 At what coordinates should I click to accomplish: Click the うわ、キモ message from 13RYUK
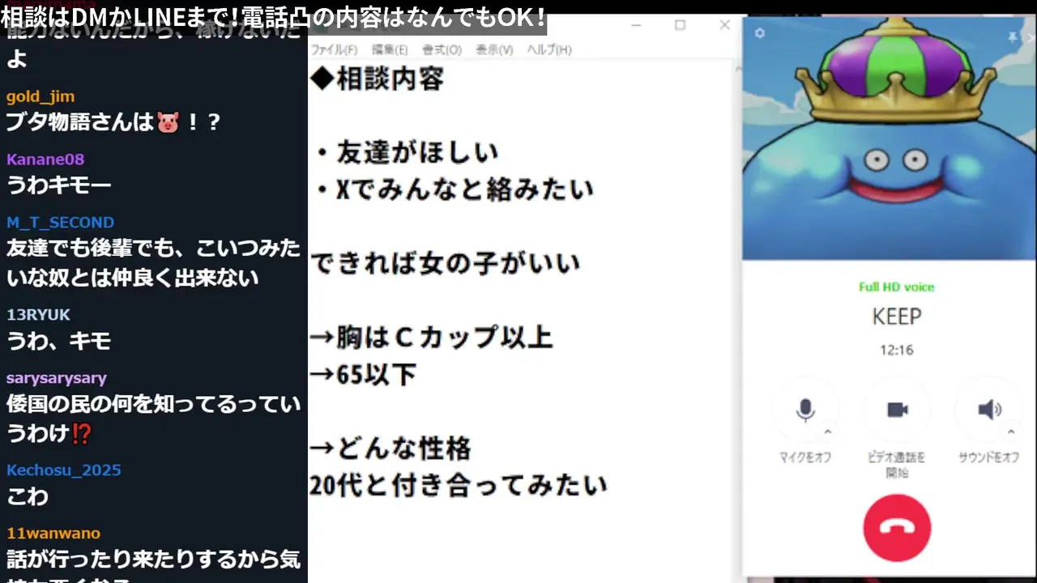tap(59, 341)
